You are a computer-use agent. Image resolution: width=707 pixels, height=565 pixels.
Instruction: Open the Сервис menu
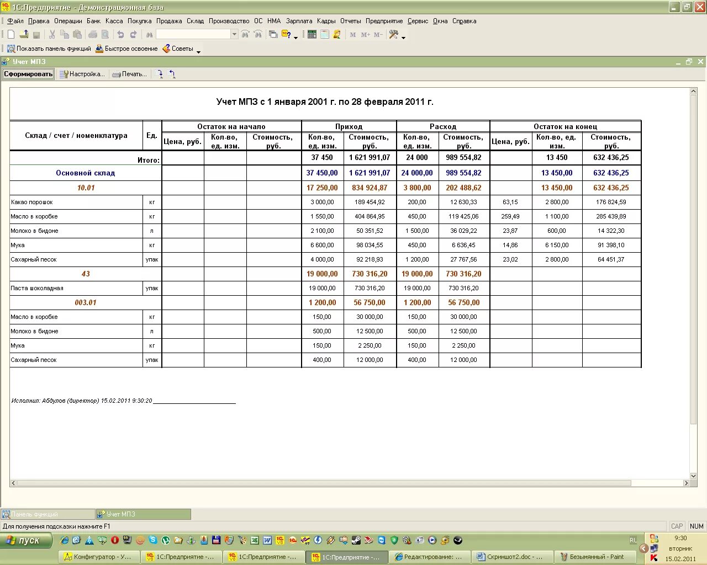pos(418,21)
